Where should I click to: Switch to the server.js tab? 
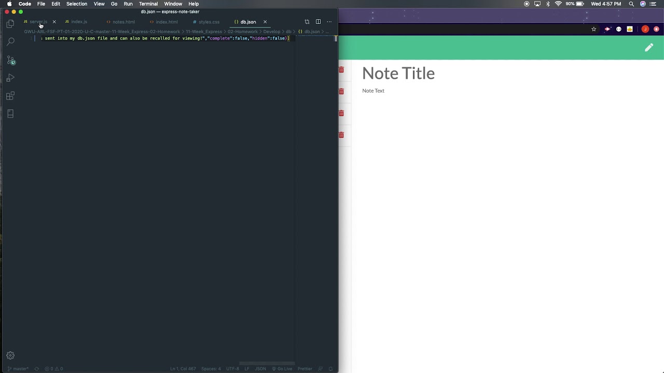point(38,22)
